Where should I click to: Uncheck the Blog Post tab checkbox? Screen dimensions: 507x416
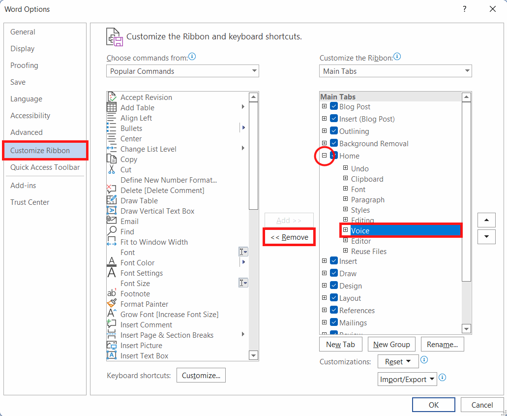point(334,106)
